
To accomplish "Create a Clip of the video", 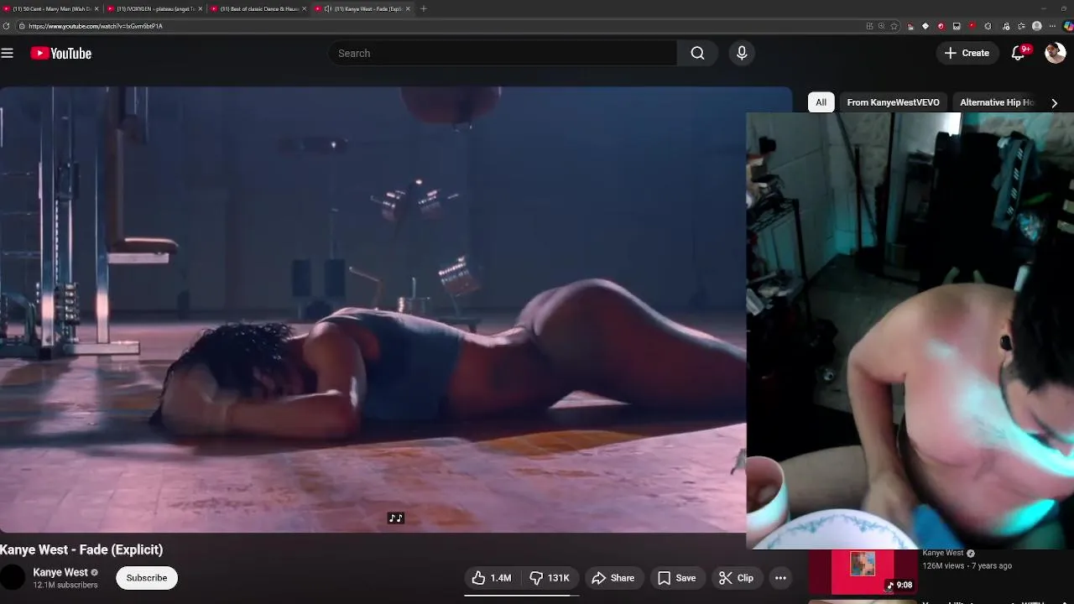I will (736, 578).
